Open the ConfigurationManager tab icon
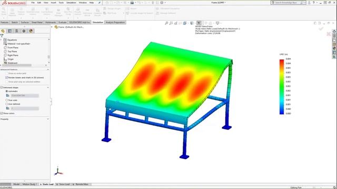 17,31
